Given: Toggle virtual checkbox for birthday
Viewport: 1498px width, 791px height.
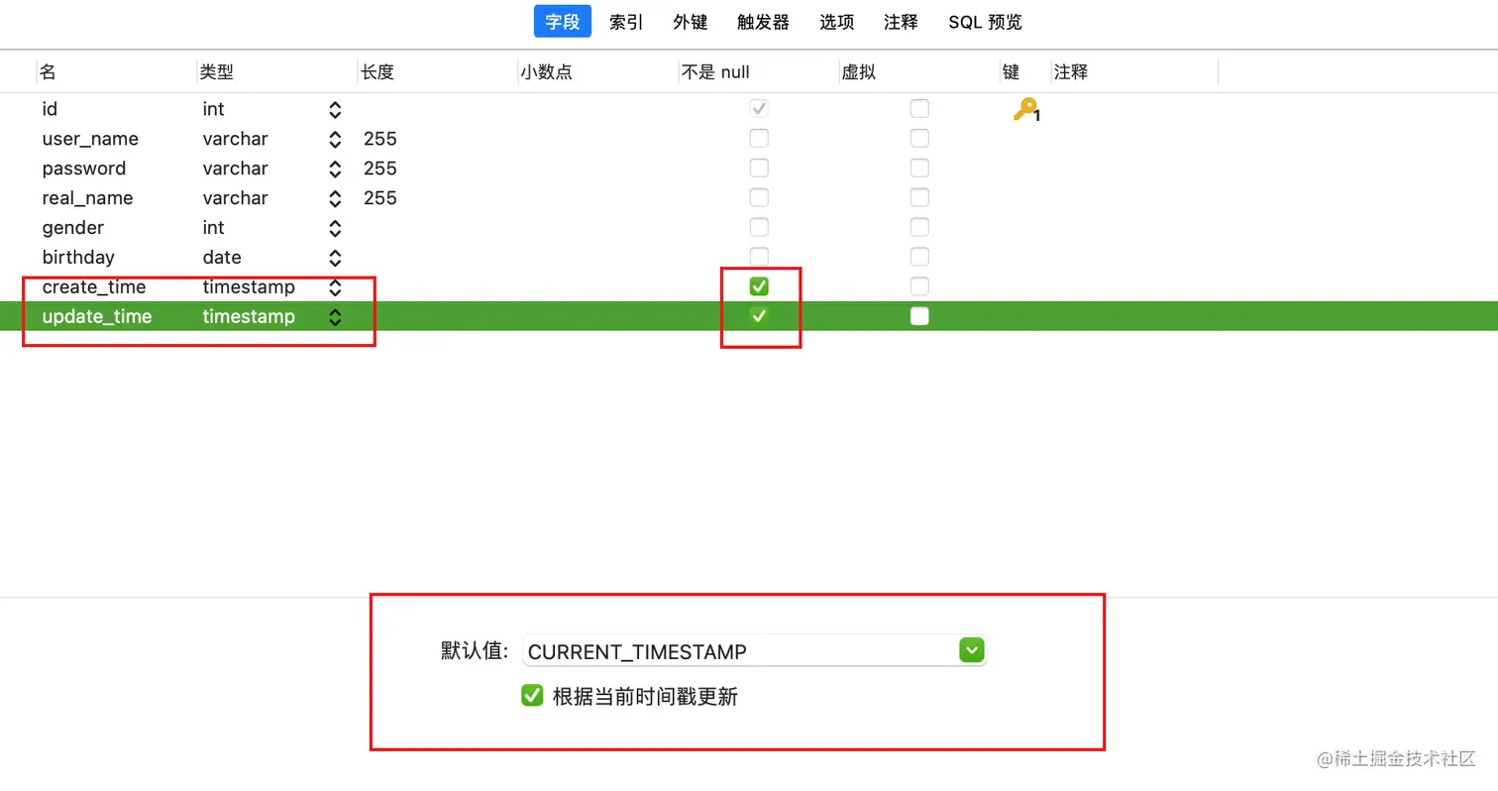Looking at the screenshot, I should point(919,257).
